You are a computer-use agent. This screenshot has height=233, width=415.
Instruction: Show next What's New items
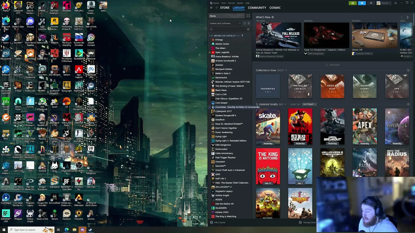(408, 17)
